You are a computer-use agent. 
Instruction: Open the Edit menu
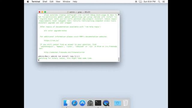[x=51, y=1]
